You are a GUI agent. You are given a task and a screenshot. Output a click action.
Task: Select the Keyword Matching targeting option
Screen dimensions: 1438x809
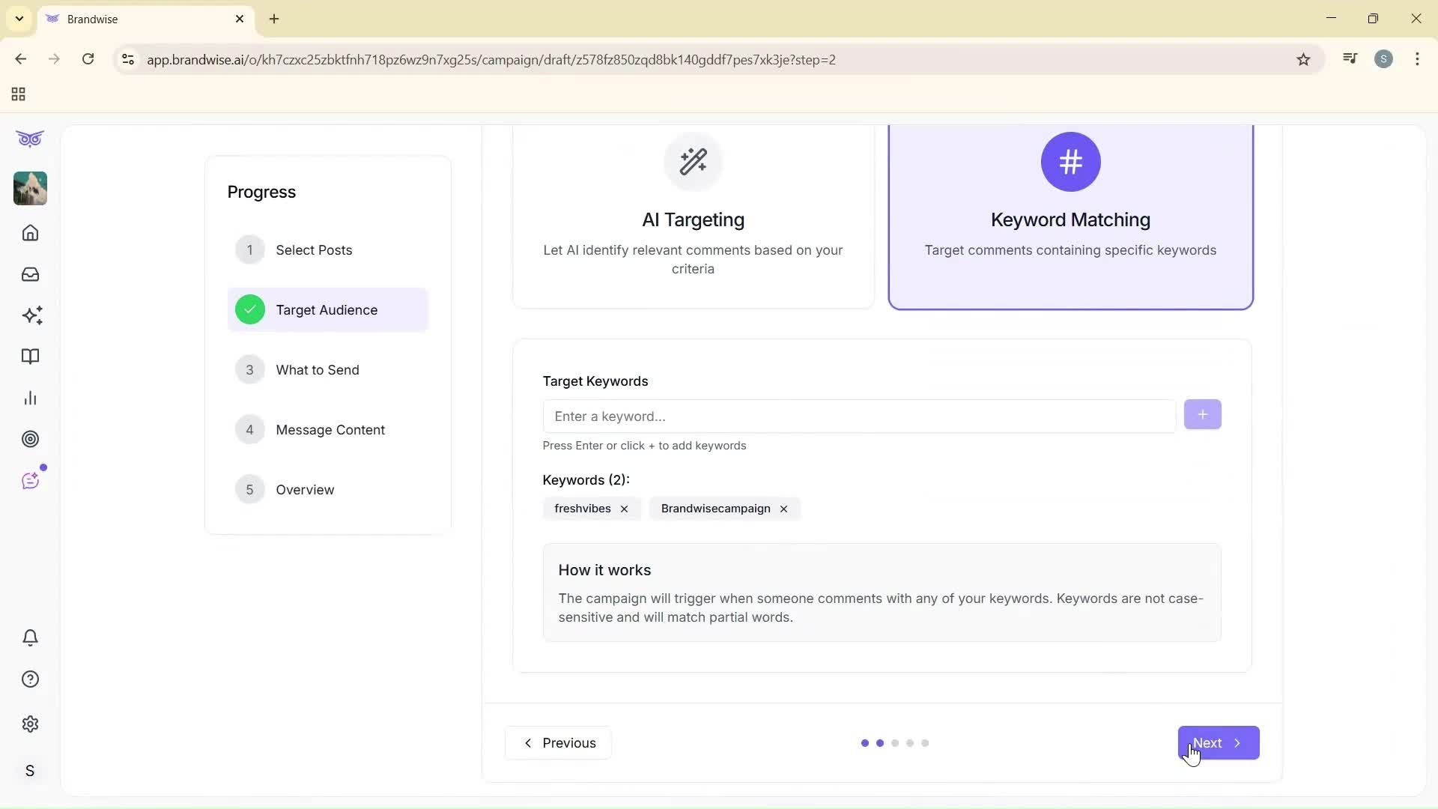point(1070,217)
